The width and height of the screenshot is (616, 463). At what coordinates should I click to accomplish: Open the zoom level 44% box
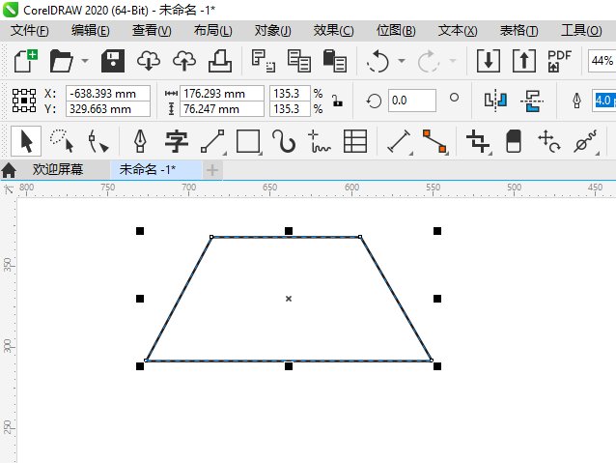point(602,61)
